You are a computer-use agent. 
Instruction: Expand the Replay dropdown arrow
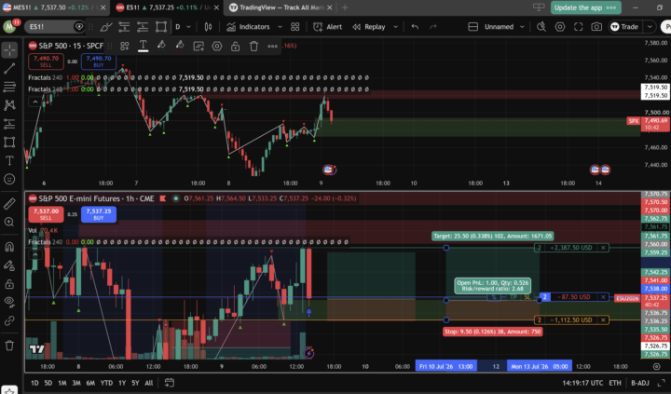(395, 26)
